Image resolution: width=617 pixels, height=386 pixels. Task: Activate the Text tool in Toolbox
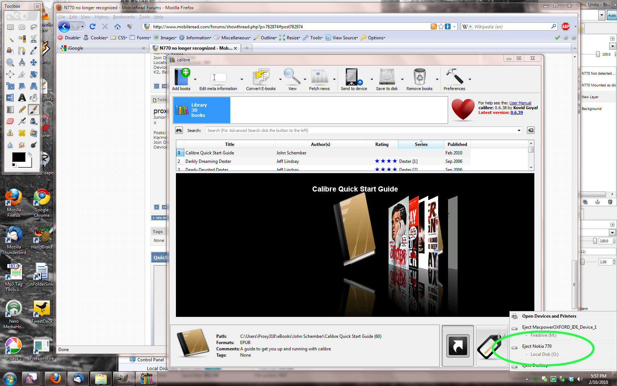click(x=22, y=98)
